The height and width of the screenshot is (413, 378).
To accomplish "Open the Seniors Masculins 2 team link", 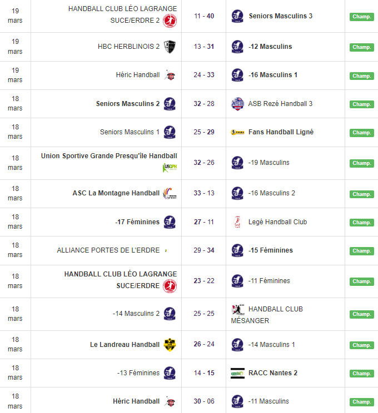I will 128,104.
